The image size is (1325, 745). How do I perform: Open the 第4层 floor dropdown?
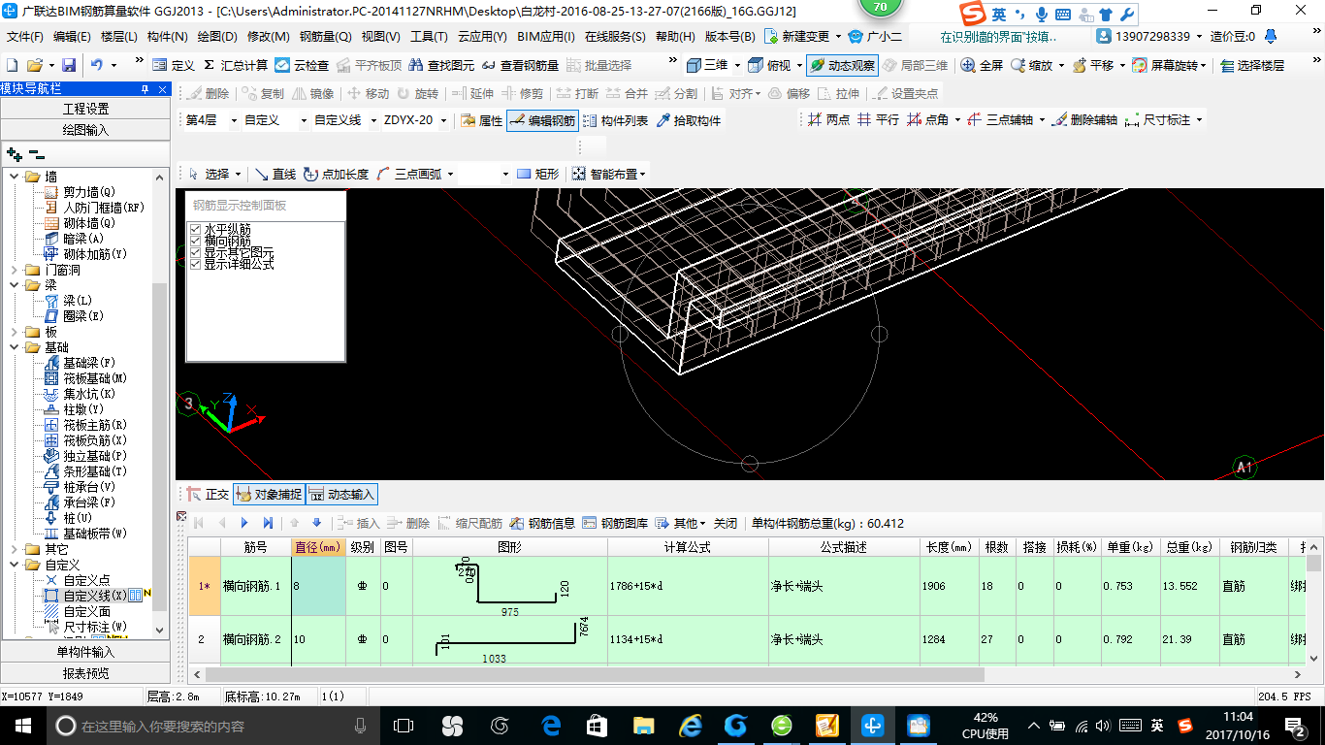click(x=234, y=120)
